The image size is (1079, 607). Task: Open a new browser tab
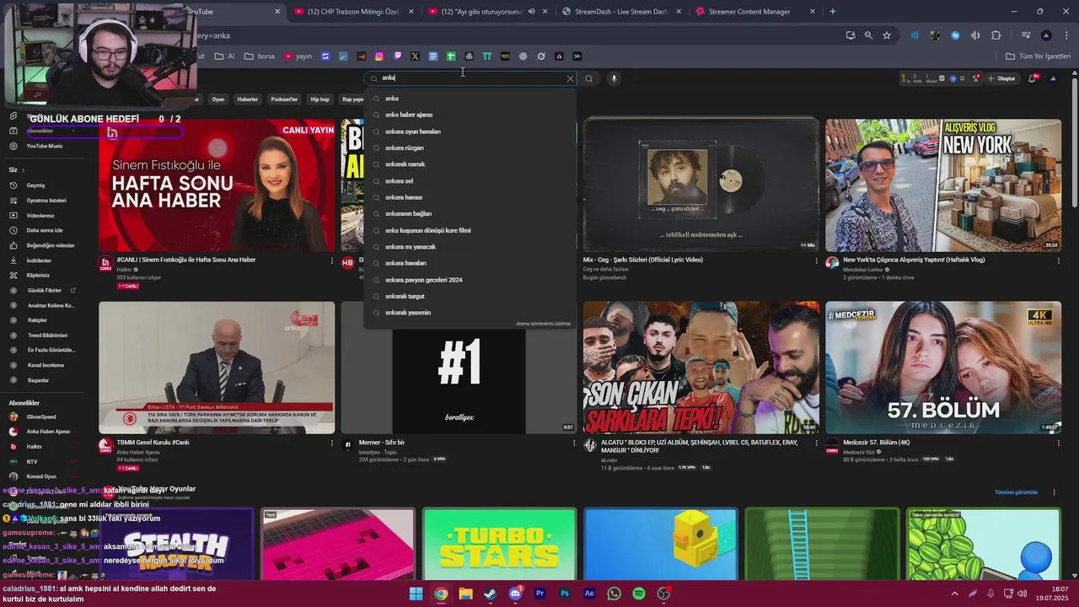pos(833,12)
